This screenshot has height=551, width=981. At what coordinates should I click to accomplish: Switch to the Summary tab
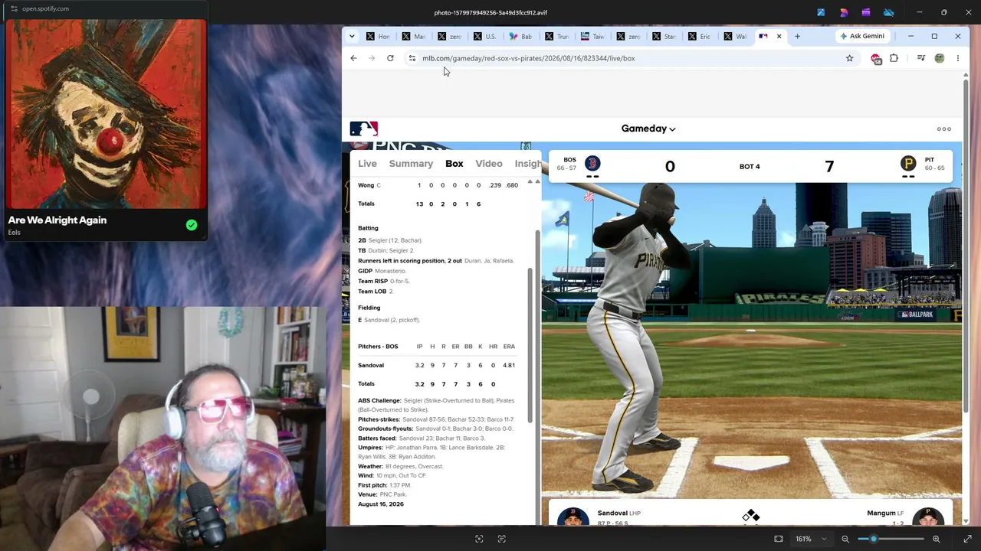pyautogui.click(x=411, y=164)
